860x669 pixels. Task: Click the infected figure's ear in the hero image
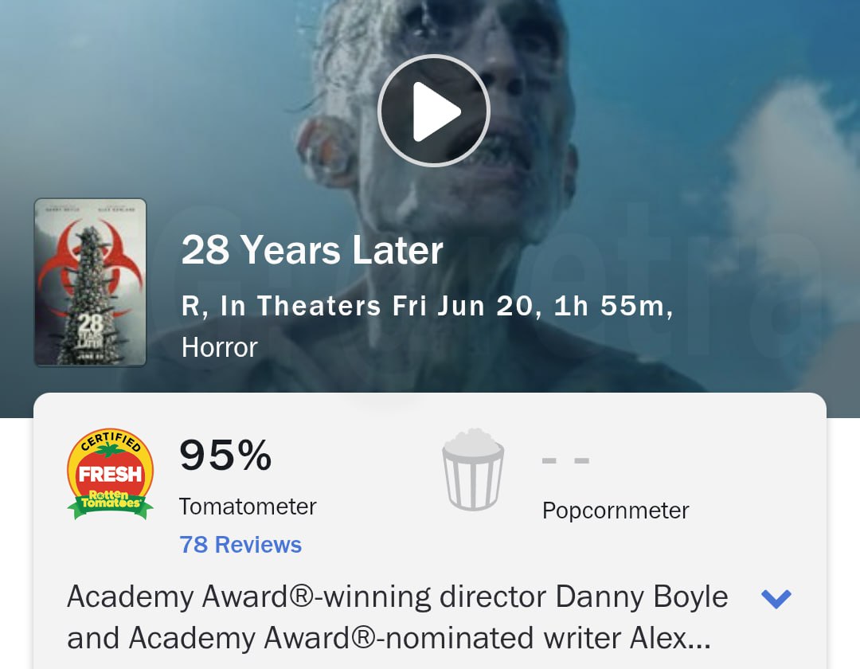(x=323, y=145)
